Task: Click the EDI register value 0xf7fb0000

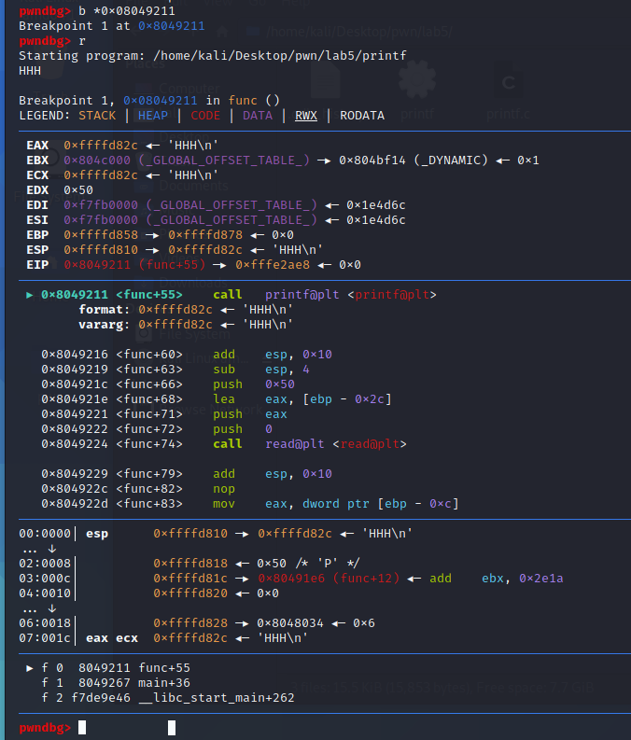Action: coord(101,204)
